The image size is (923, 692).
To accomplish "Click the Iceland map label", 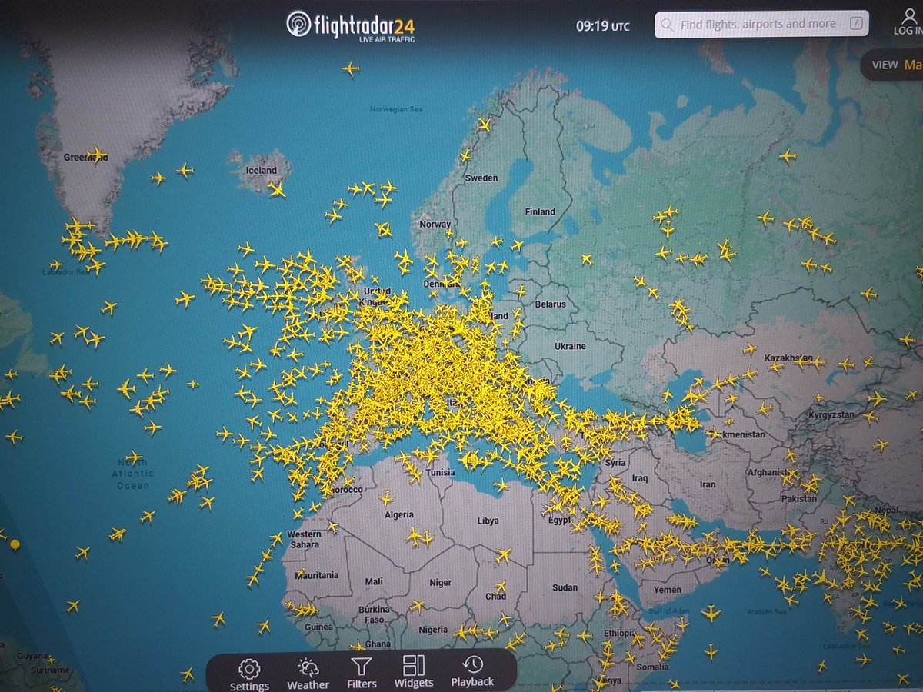I will click(261, 170).
